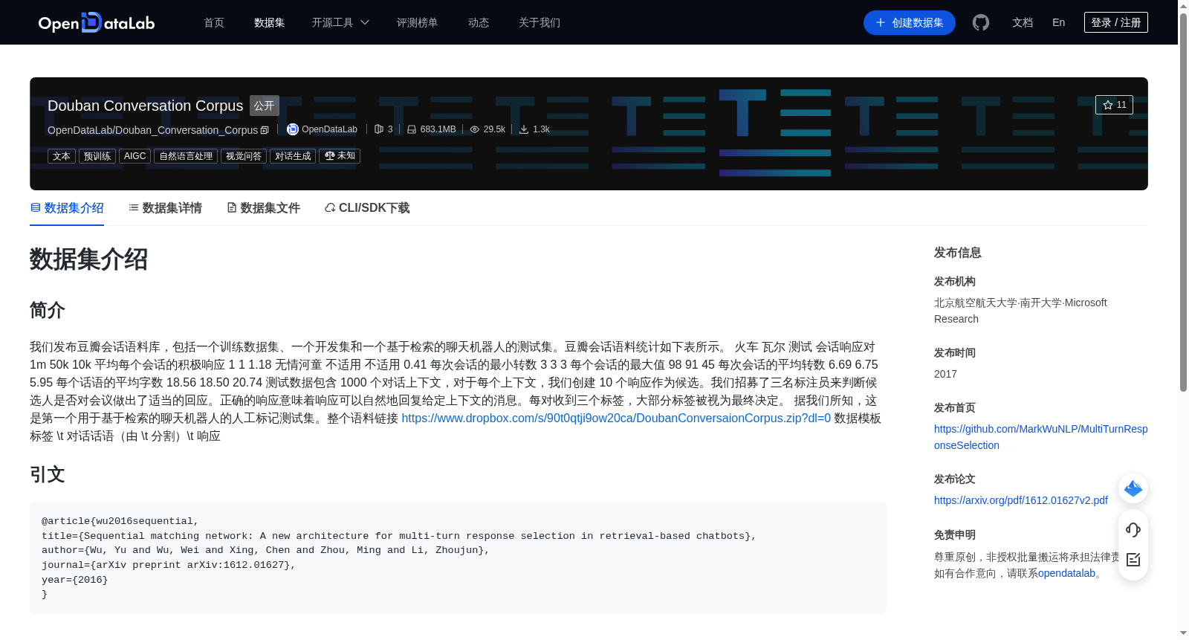Open the CLI/SDK下载 tab
This screenshot has height=640, width=1189.
pyautogui.click(x=367, y=208)
